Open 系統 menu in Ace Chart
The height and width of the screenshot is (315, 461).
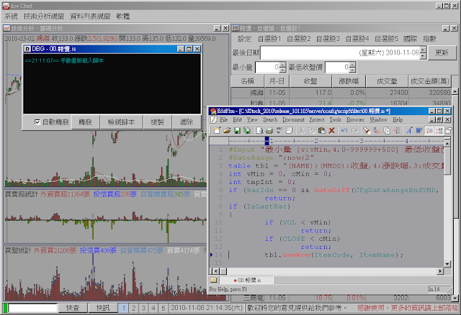click(x=12, y=16)
